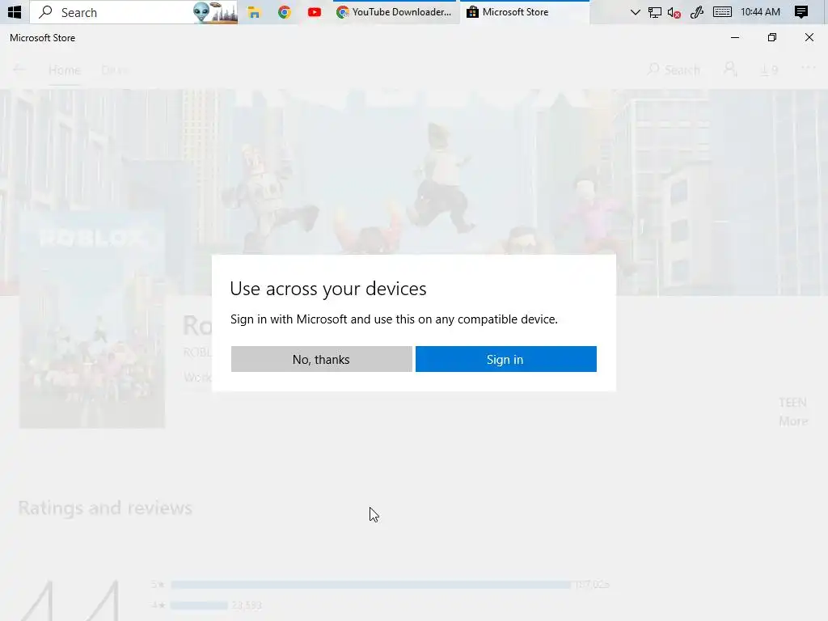Click the Ratings and reviews heading
The height and width of the screenshot is (621, 828).
[105, 508]
